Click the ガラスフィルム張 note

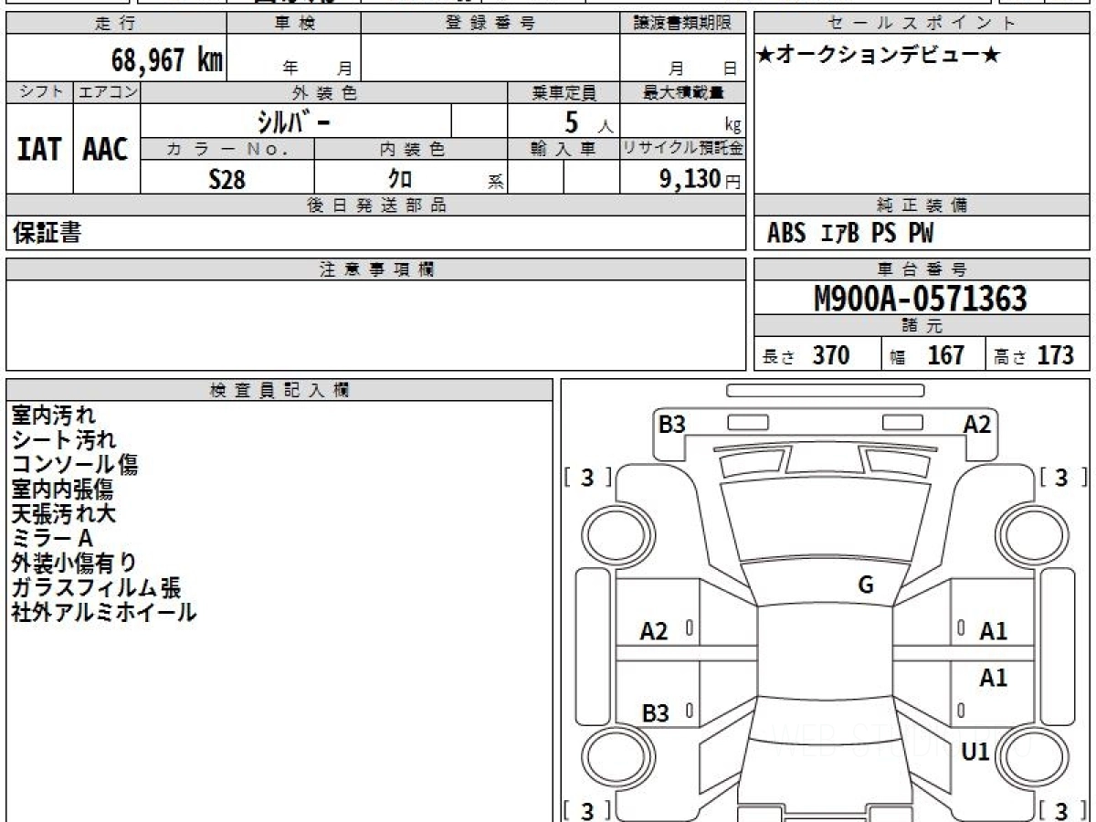(96, 588)
